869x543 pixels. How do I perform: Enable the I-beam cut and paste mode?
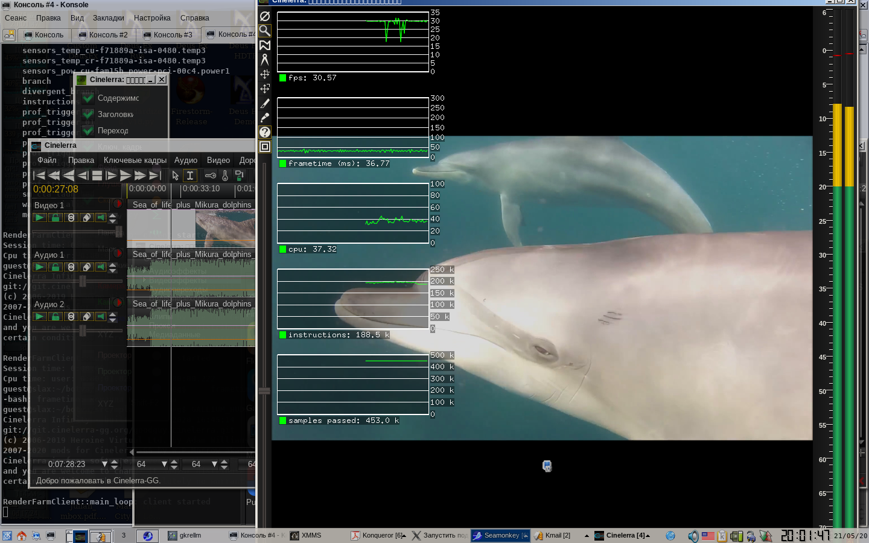(x=190, y=176)
